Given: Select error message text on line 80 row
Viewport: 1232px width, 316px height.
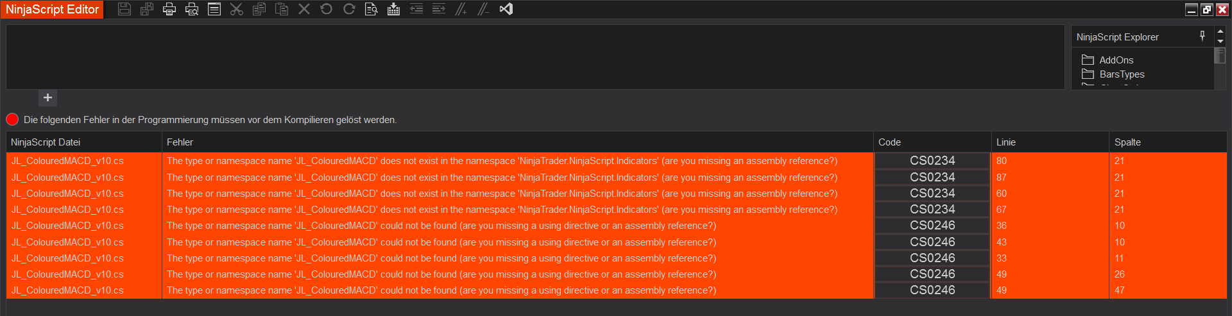Looking at the screenshot, I should 502,161.
